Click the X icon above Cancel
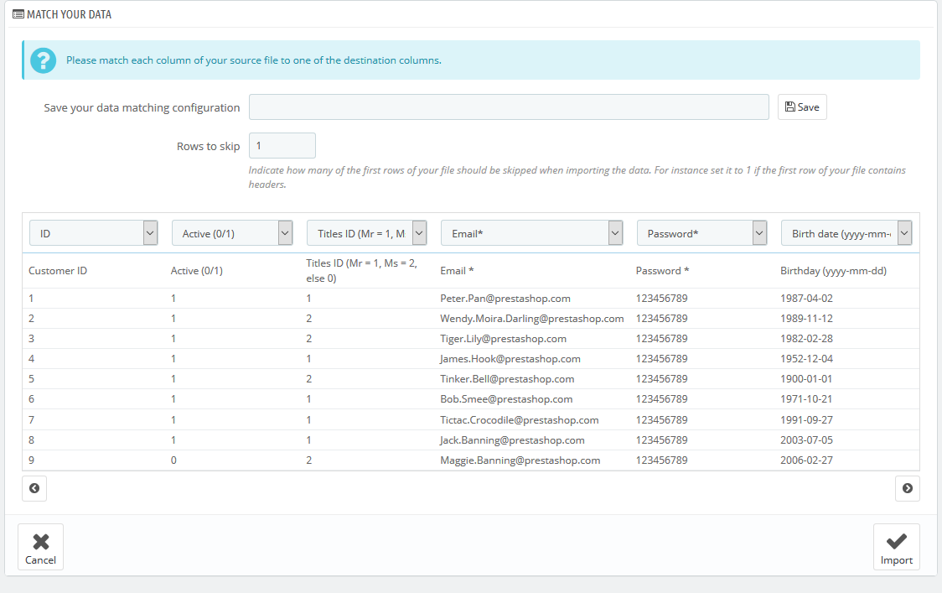Screen dimensions: 942x593 point(40,539)
